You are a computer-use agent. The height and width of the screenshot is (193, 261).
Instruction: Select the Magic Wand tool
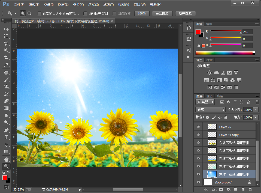tap(6, 51)
